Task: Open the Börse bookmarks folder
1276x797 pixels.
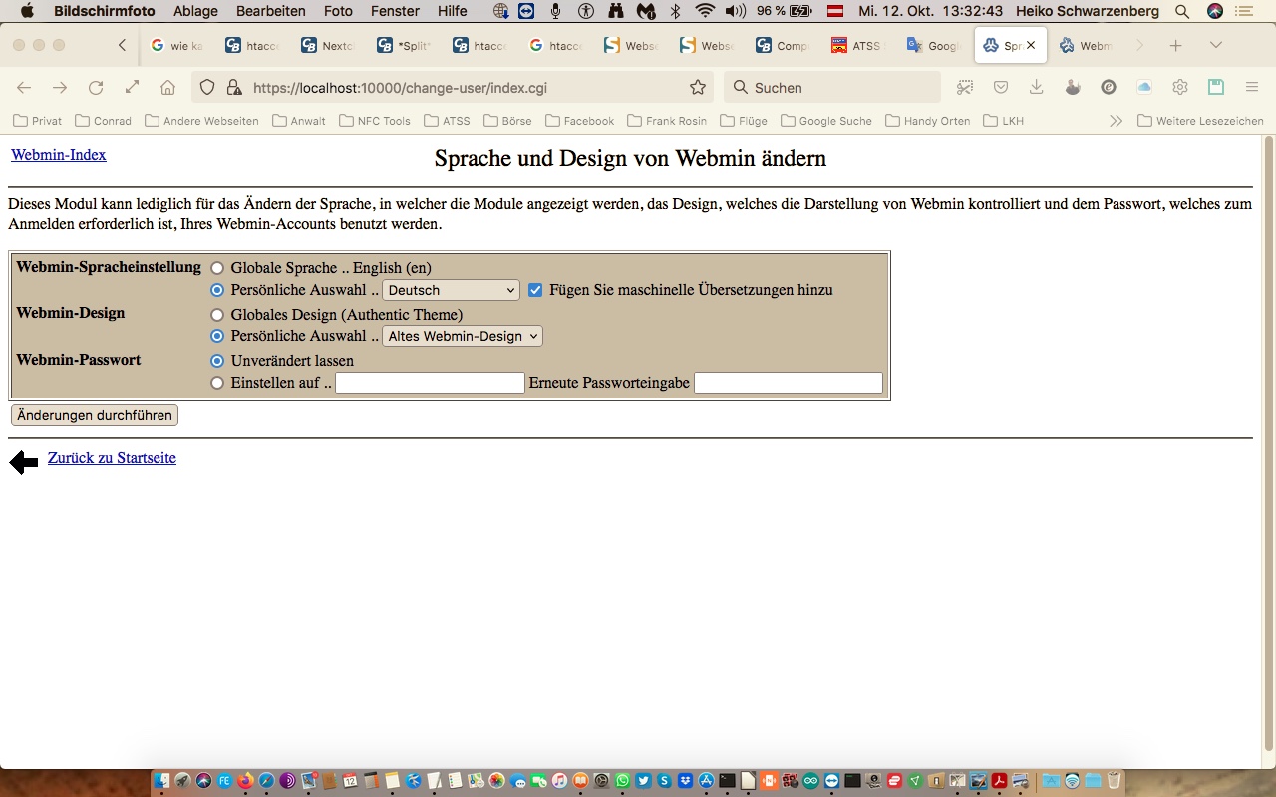Action: pyautogui.click(x=507, y=121)
